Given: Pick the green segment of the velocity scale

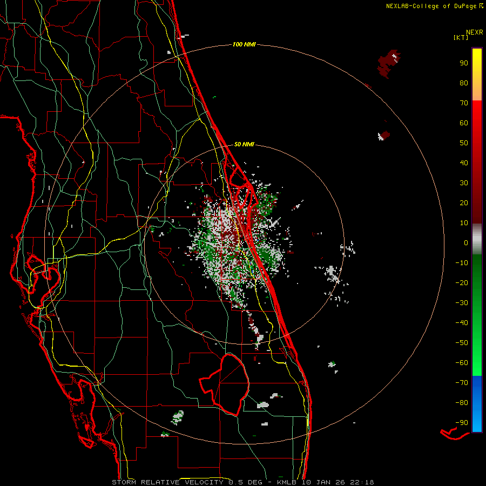Looking at the screenshot, I should point(477,315).
